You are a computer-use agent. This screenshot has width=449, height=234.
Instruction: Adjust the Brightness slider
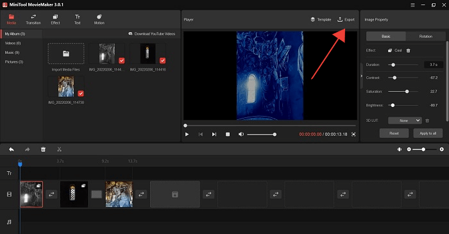click(x=403, y=105)
